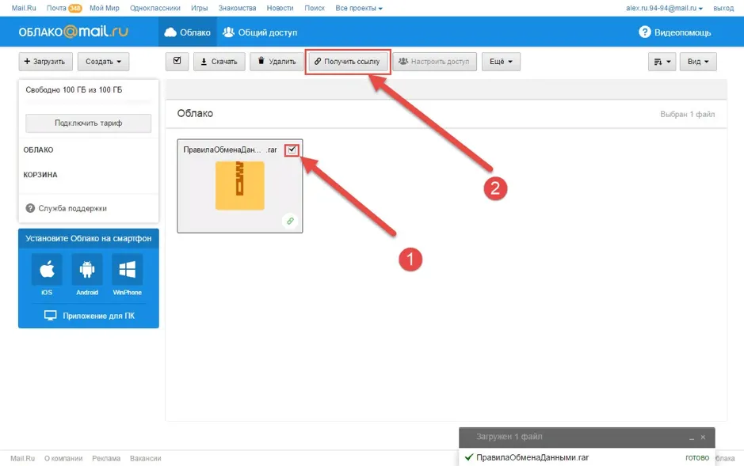Open Вакансии footer link
Screen dimensions: 744x466
146,458
